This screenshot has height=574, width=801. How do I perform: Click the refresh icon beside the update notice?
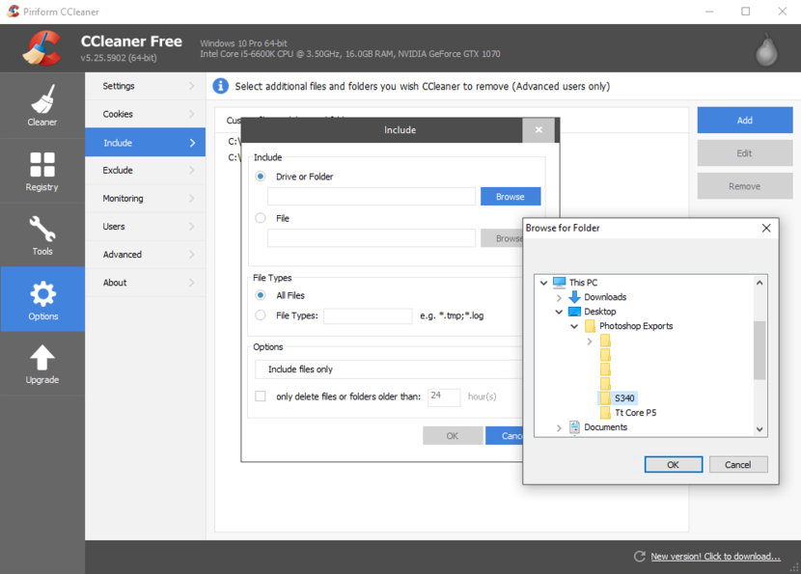(639, 557)
